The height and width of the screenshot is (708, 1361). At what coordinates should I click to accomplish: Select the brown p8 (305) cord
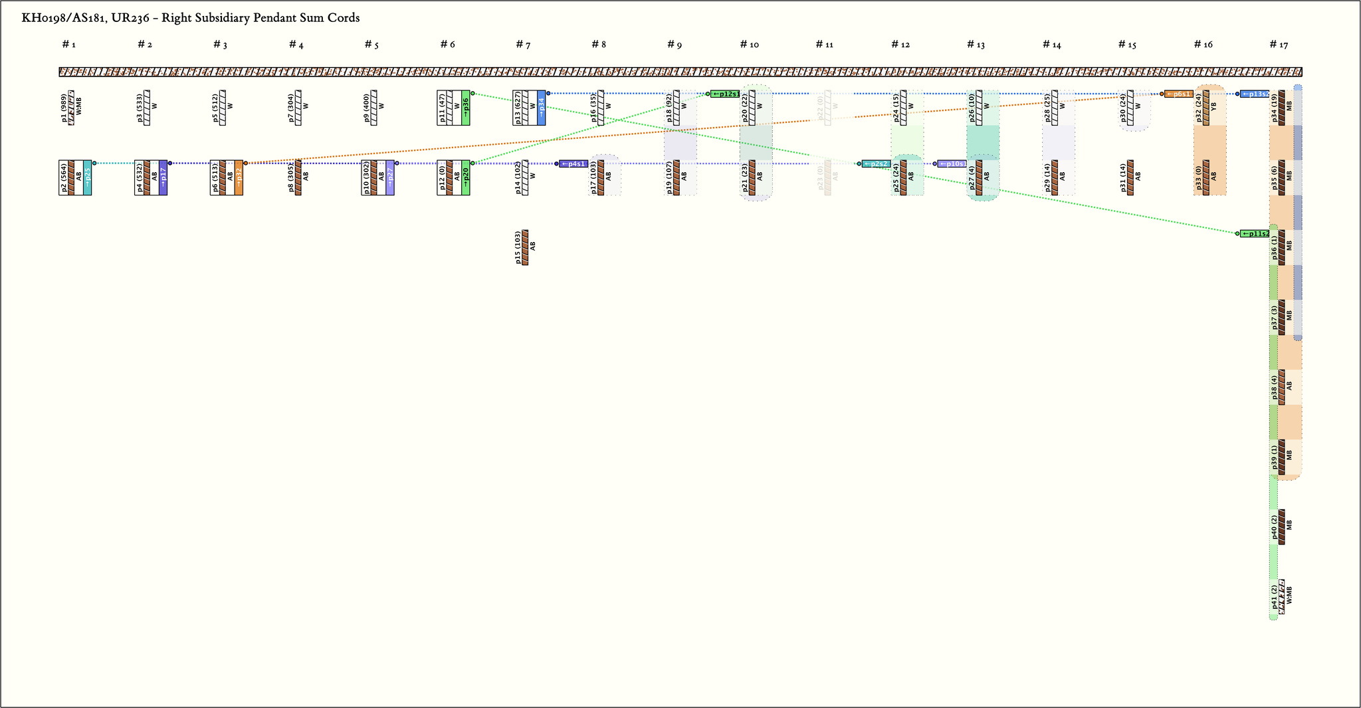(x=298, y=177)
